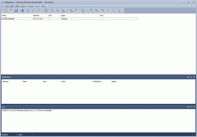Maximize the Log panel

pos(188,107)
